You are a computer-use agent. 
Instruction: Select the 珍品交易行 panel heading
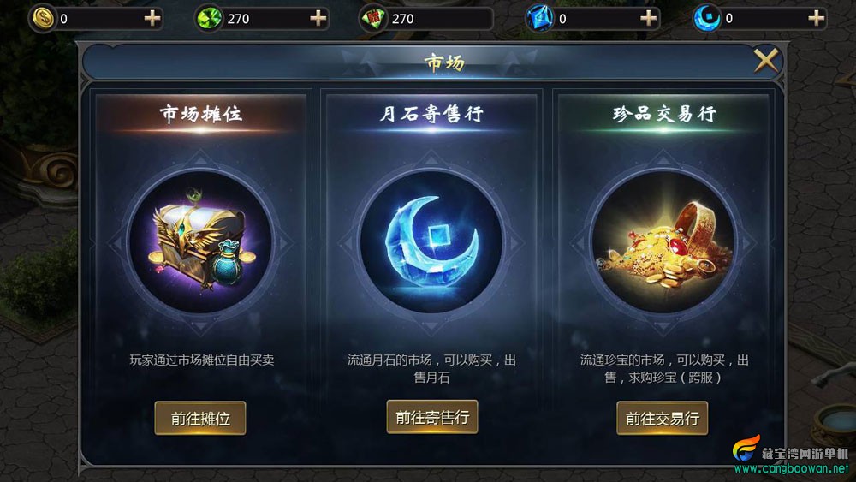pyautogui.click(x=664, y=114)
